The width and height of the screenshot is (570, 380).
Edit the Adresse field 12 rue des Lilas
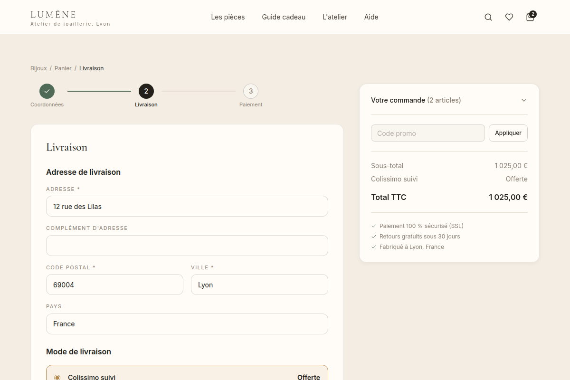pyautogui.click(x=187, y=206)
